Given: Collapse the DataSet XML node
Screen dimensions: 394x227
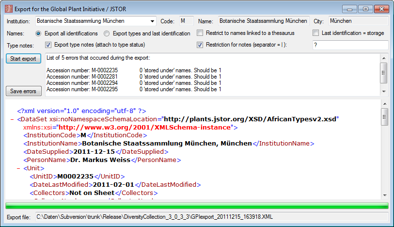Looking at the screenshot, I should coord(12,119).
